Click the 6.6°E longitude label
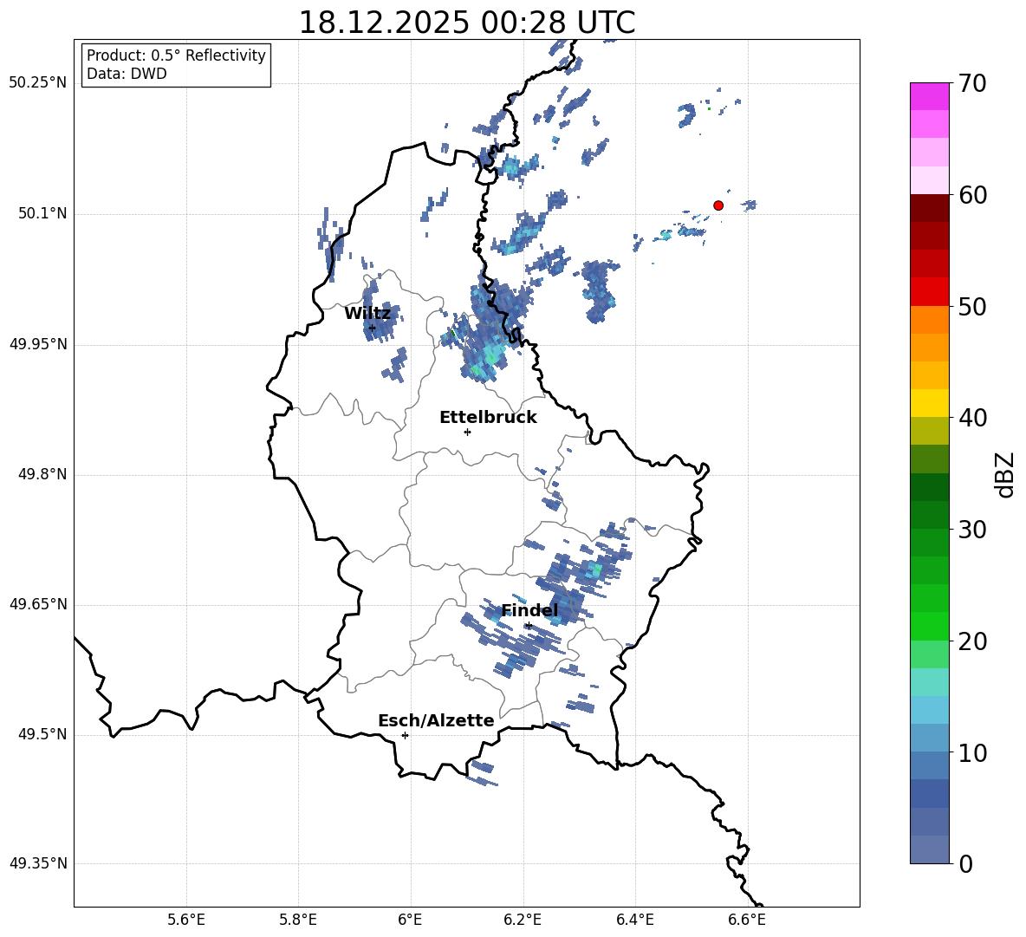The width and height of the screenshot is (1026, 937). [x=747, y=920]
